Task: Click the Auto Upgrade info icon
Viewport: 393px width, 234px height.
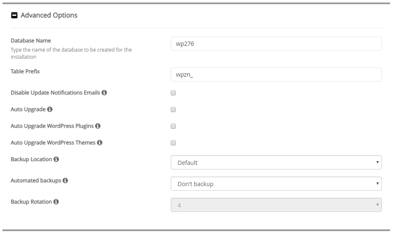Action: pos(50,109)
